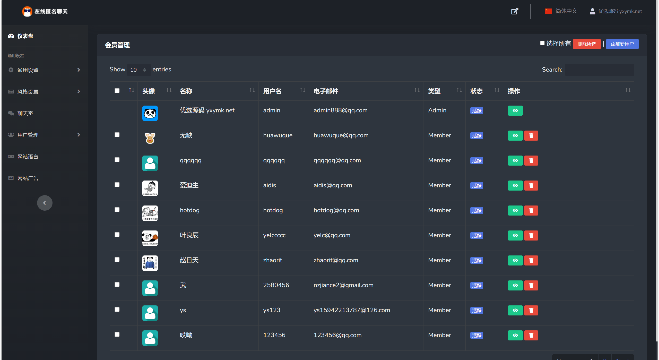
Task: Sort table by 类型 column
Action: 444,91
